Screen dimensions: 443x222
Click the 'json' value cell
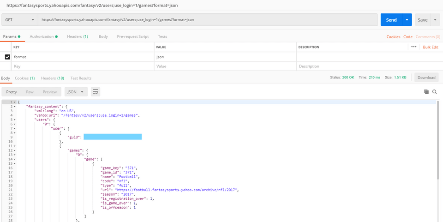[x=225, y=57]
